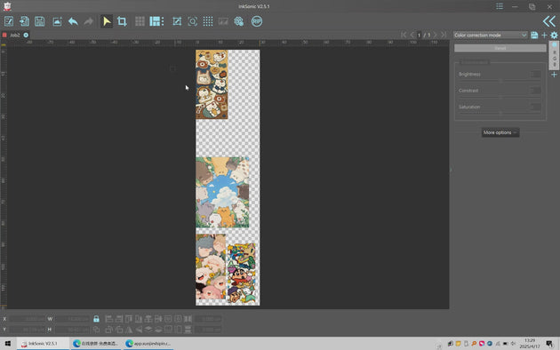Click the auto-nest layout icon
Image resolution: width=560 pixels, height=350 pixels.
(x=156, y=21)
